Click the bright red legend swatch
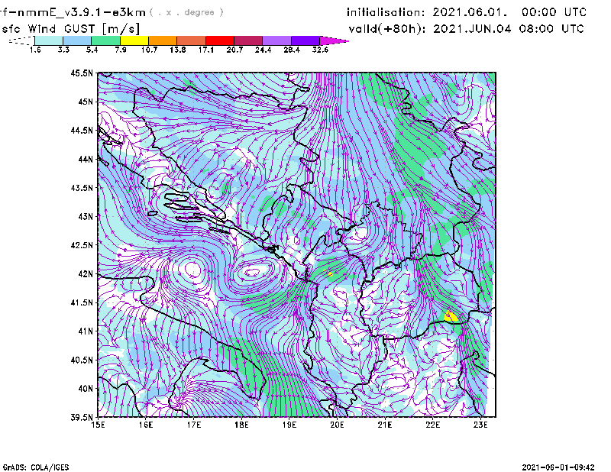This screenshot has width=611, height=472. coord(220,40)
